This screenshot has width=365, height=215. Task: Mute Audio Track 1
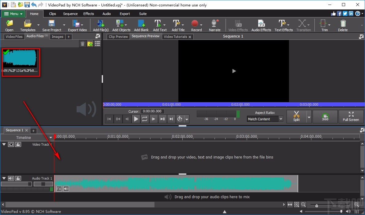coord(11,178)
